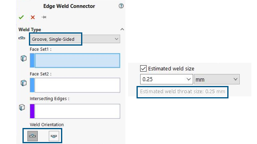The height and width of the screenshot is (144, 257).
Task: Click the Intersecting Edges selection box
Action: click(77, 111)
